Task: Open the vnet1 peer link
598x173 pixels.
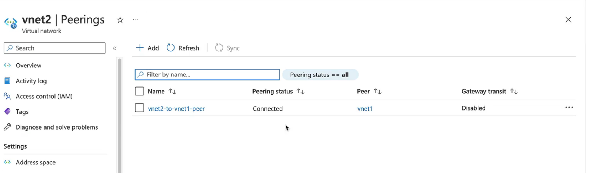Action: [365, 108]
